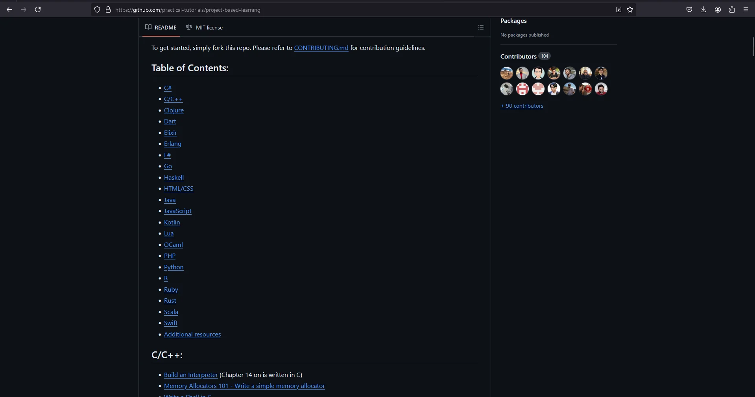Open the README outline icon

481,27
